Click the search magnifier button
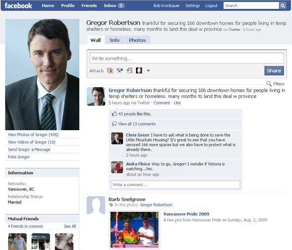This screenshot has height=250, width=292. [x=283, y=5]
